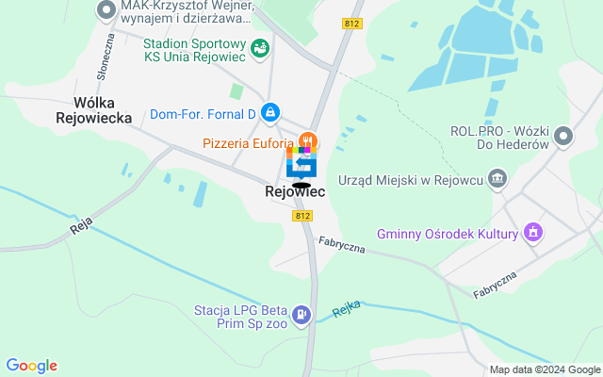Open the Google logo link
This screenshot has width=603, height=377.
[x=32, y=366]
